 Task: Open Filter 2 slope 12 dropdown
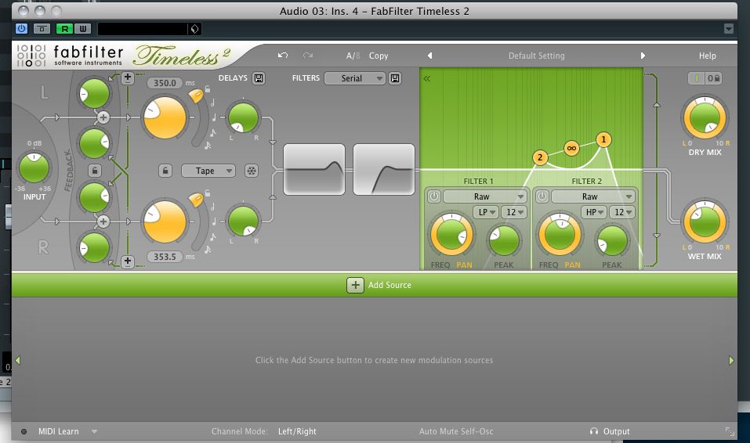pyautogui.click(x=622, y=212)
